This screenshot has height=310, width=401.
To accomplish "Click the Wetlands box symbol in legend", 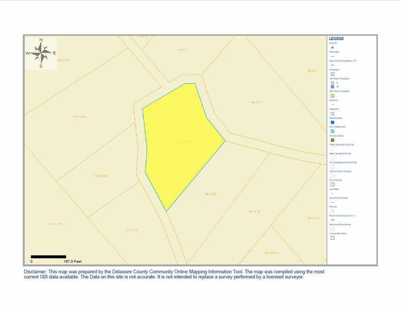I will [332, 113].
